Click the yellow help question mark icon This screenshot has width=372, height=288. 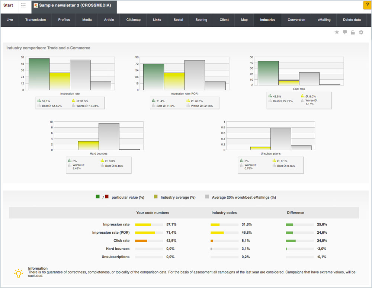pyautogui.click(x=367, y=6)
